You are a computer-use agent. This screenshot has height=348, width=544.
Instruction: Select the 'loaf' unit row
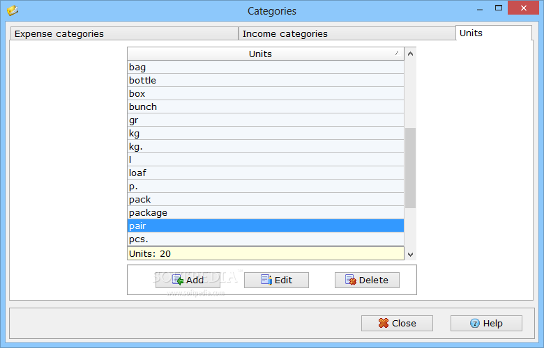pos(266,173)
